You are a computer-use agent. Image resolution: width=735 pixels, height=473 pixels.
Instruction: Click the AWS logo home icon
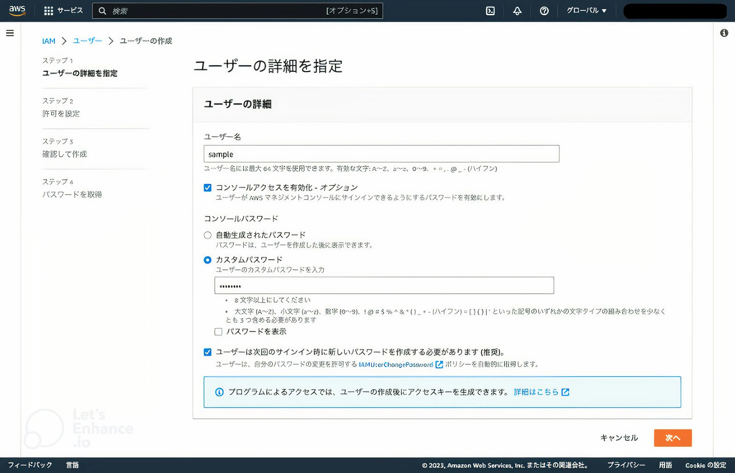[x=17, y=11]
